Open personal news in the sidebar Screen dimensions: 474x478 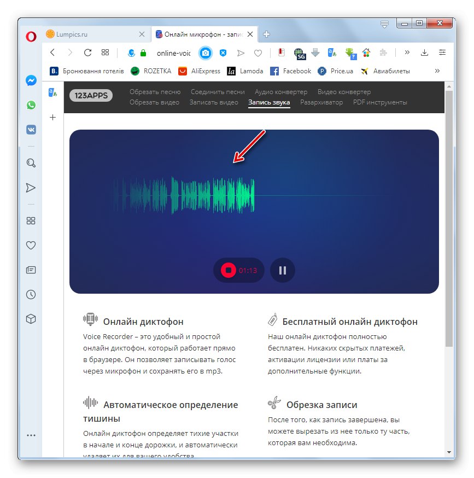coord(31,270)
